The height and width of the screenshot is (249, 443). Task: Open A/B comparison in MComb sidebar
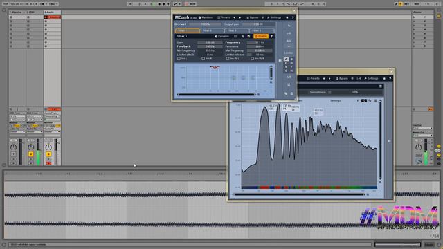coord(289,77)
